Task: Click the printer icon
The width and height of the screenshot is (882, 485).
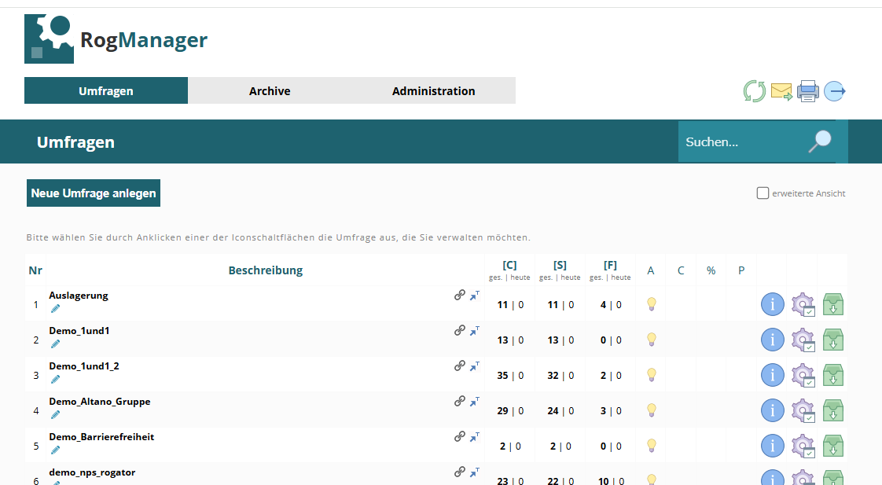Action: (x=808, y=91)
